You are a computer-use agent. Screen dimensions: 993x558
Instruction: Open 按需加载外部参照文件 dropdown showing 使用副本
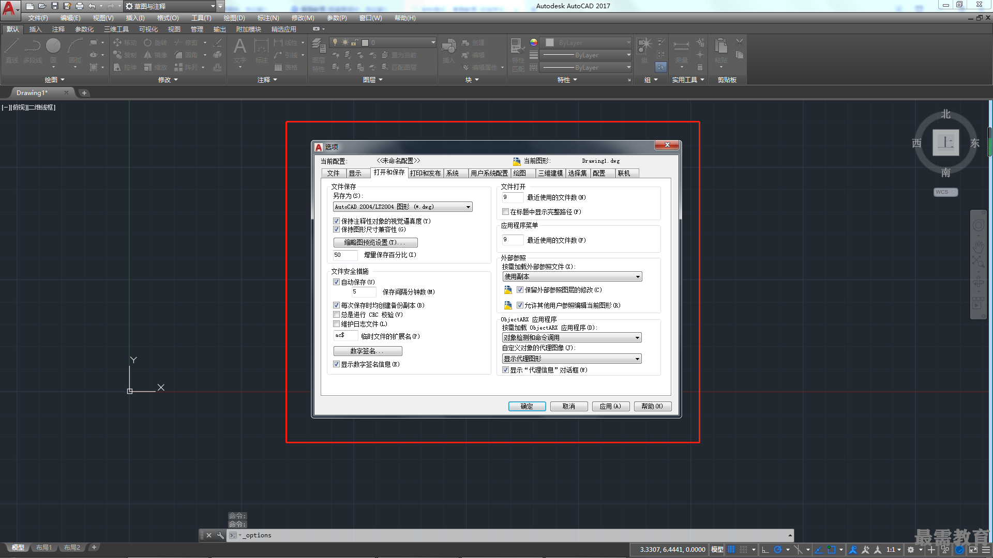coord(572,277)
